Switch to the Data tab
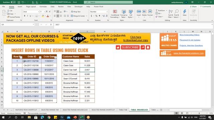214x120 pixels. (x=52, y=7)
